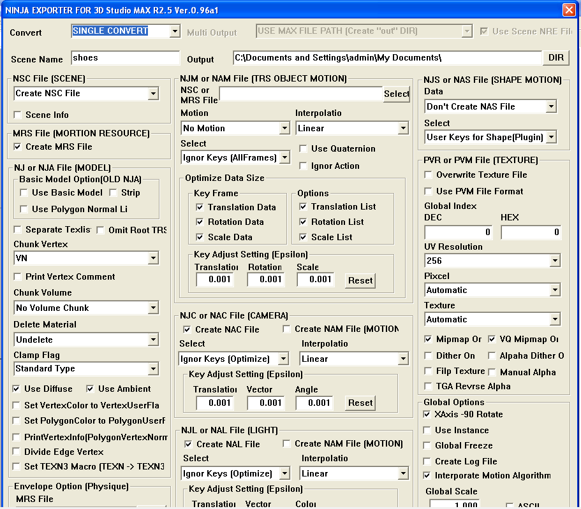Uncheck Options Rotation List
The width and height of the screenshot is (581, 509).
point(303,222)
